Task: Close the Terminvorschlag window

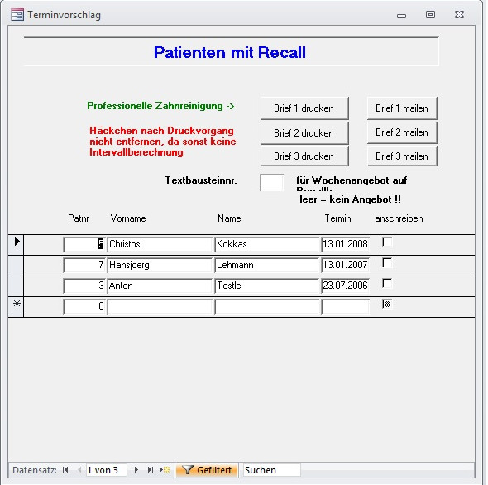Action: click(x=459, y=14)
